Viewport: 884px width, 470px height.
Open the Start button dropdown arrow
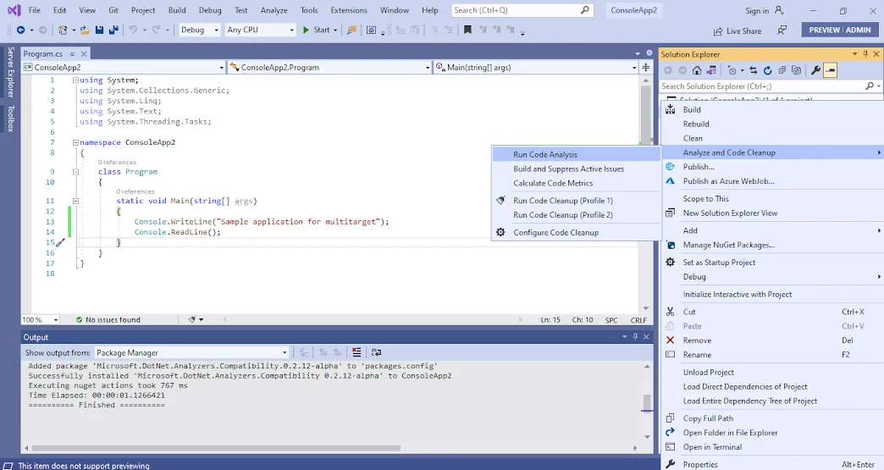click(335, 30)
